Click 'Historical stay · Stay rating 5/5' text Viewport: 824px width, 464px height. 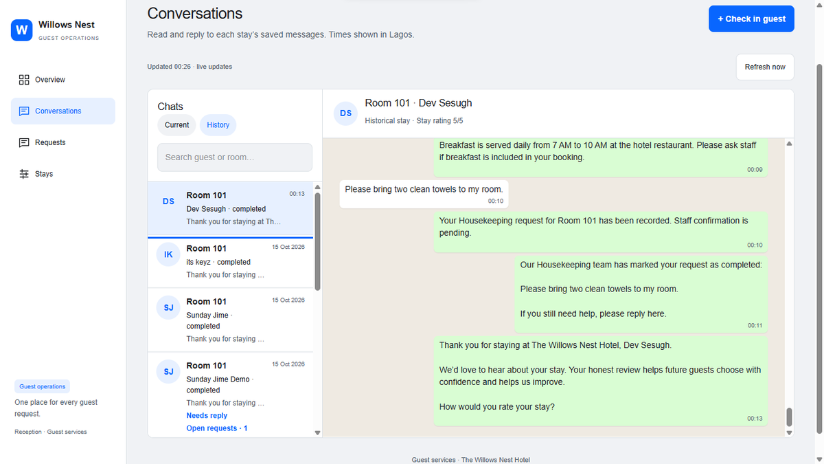414,121
